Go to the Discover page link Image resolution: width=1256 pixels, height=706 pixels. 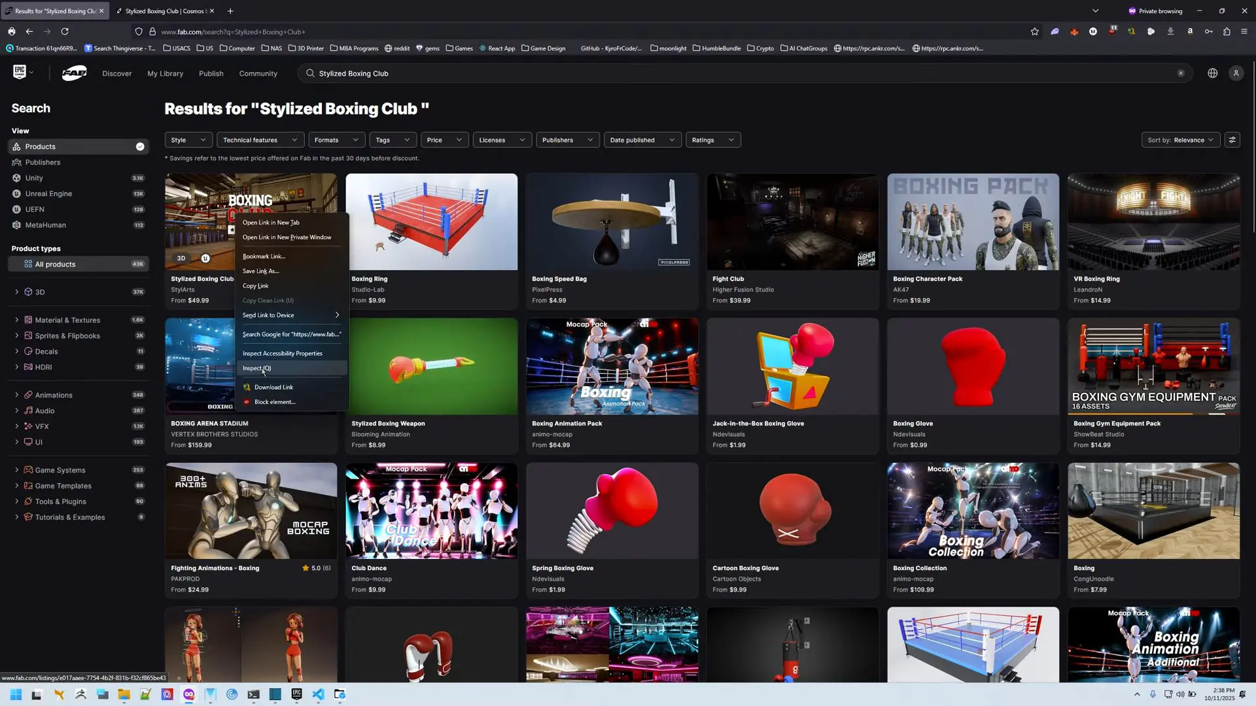(116, 73)
